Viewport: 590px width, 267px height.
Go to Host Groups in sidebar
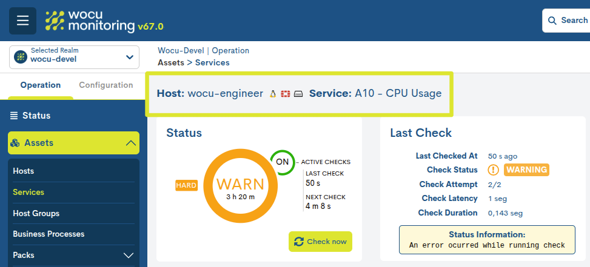click(36, 213)
